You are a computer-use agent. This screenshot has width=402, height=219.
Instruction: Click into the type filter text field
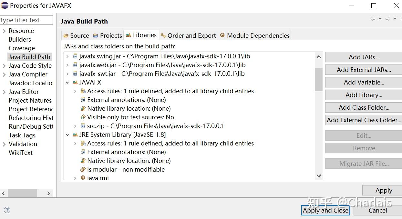(x=26, y=20)
